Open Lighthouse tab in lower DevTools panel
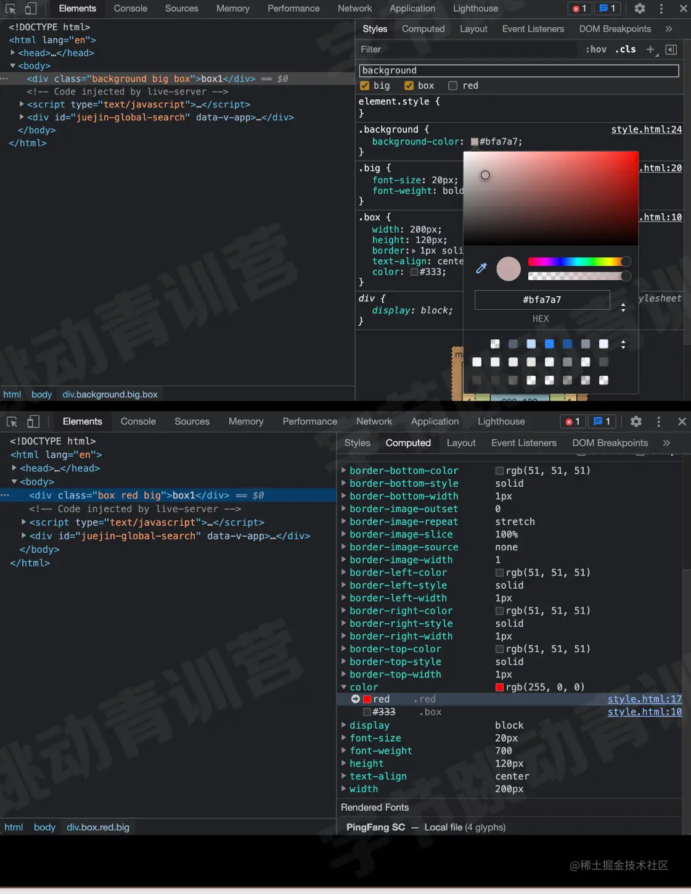 (x=501, y=421)
